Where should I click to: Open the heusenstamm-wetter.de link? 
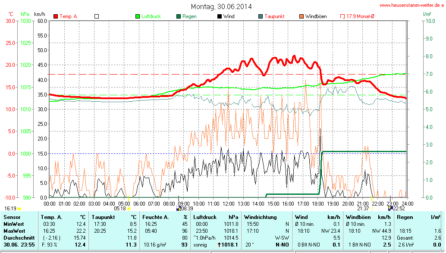411,6
